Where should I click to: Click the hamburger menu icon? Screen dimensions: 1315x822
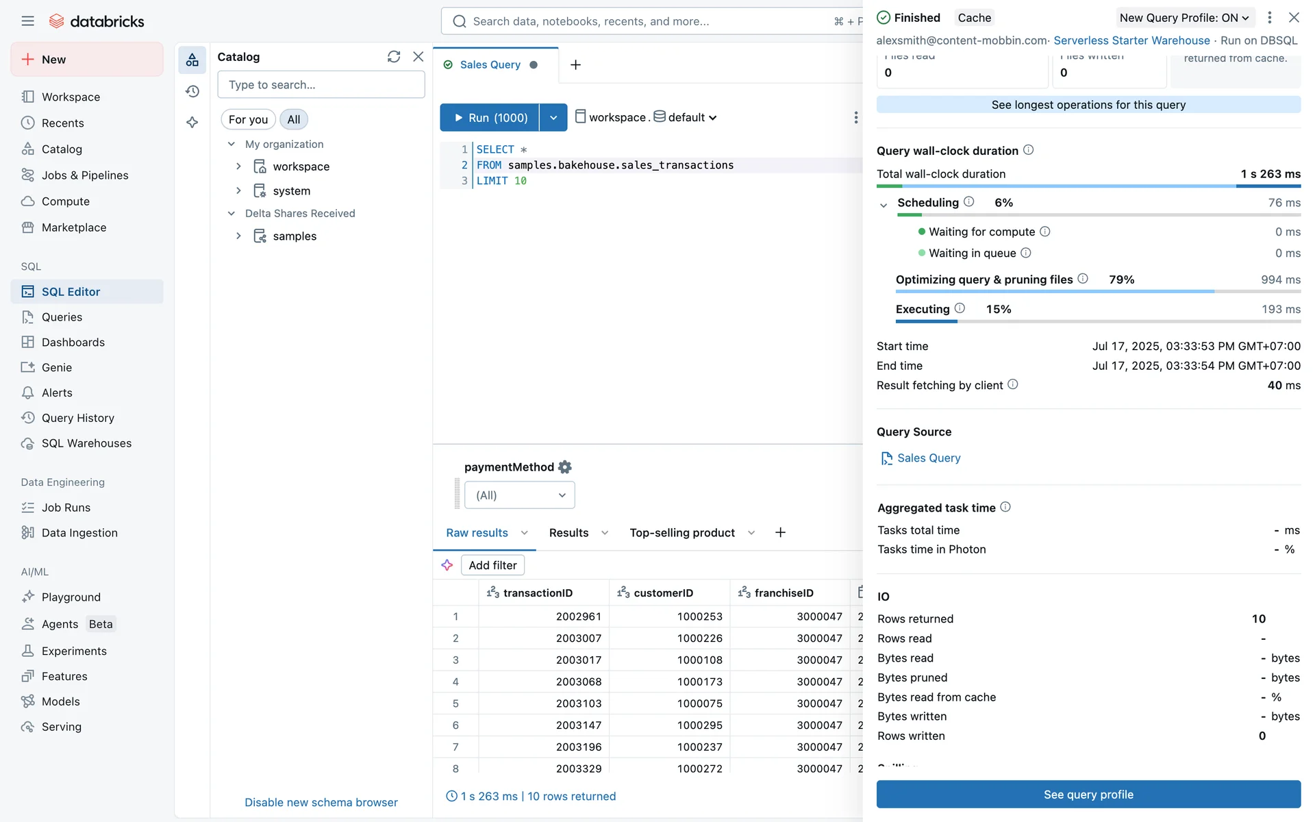point(27,21)
